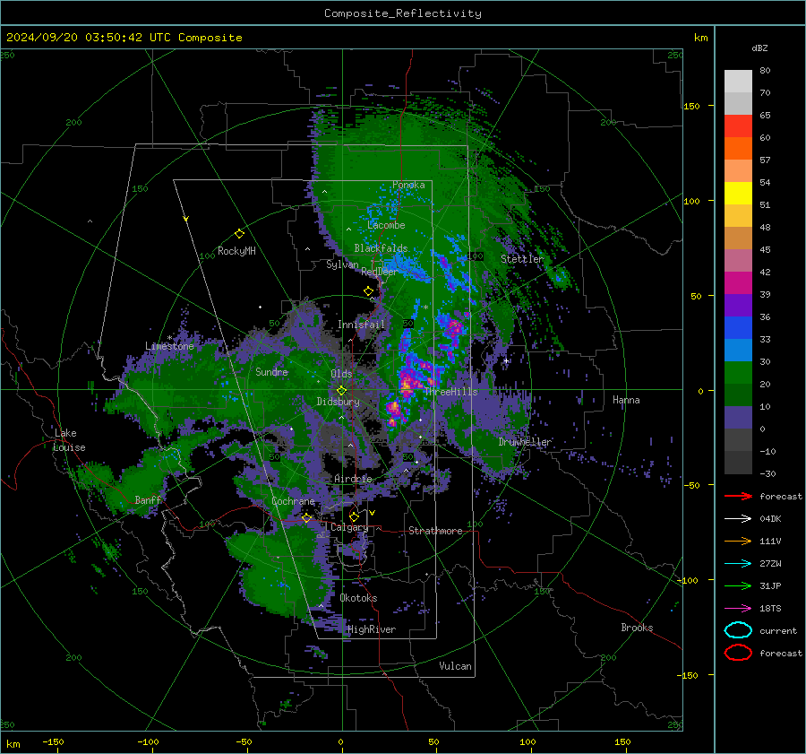Click the Brooks city label

click(x=637, y=628)
